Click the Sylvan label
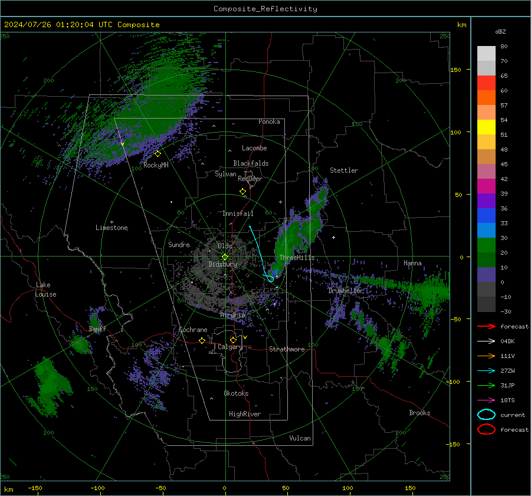Screen dimensions: 531x496 point(225,174)
